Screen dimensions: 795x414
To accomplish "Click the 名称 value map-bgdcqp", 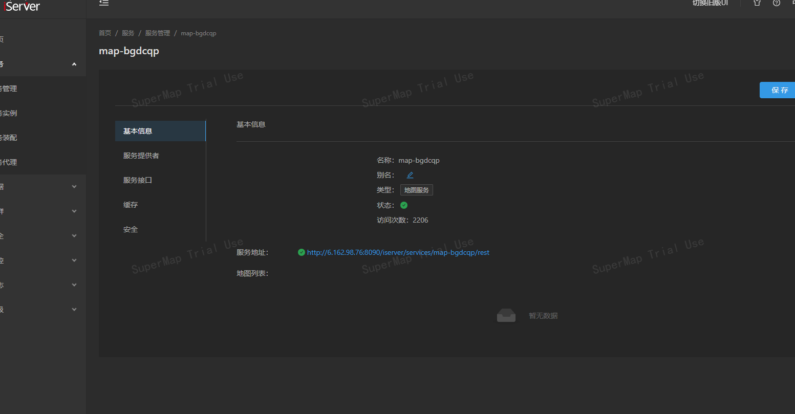I will [x=419, y=160].
